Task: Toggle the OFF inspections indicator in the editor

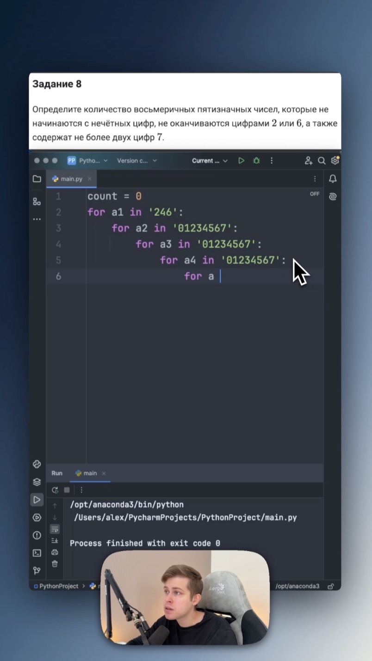Action: coord(315,194)
